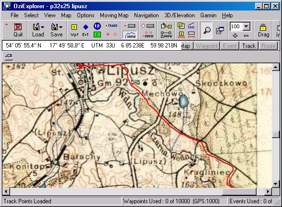Image resolution: width=282 pixels, height=207 pixels.
Task: Open the Garmin menu
Action: coord(208,15)
